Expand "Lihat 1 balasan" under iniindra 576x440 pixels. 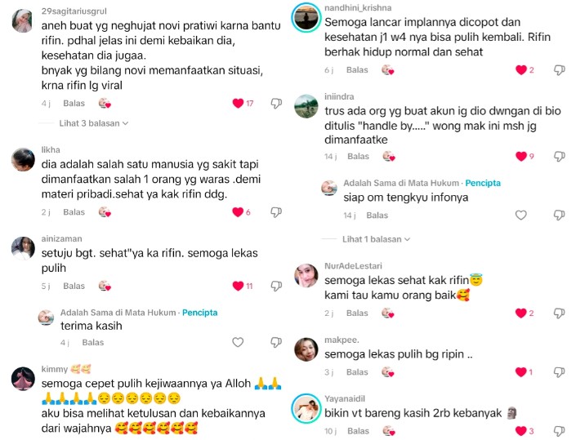(x=376, y=239)
